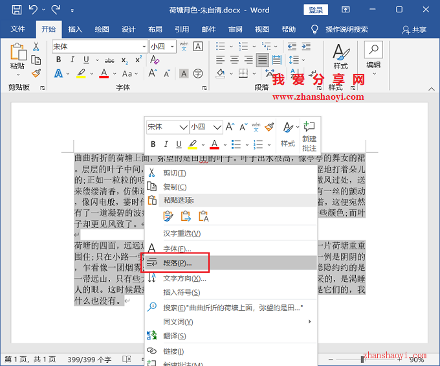The image size is (440, 366).
Task: Apply strikethrough formatting in ribbon
Action: [x=109, y=60]
